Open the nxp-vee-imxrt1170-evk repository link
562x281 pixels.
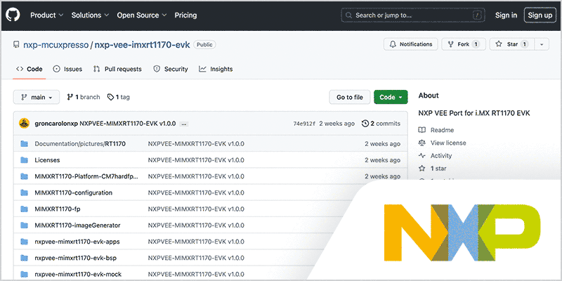(x=143, y=45)
